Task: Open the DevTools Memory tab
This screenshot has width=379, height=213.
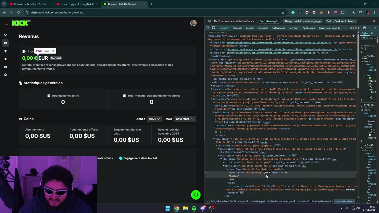Action: (x=294, y=28)
